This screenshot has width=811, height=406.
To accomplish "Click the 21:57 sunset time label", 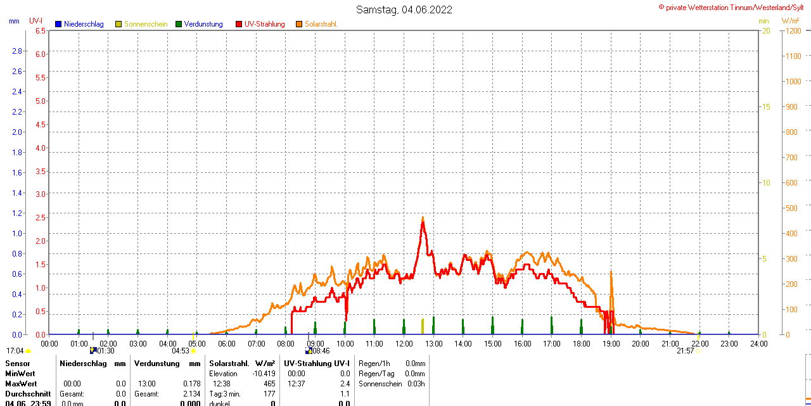I will [x=685, y=350].
